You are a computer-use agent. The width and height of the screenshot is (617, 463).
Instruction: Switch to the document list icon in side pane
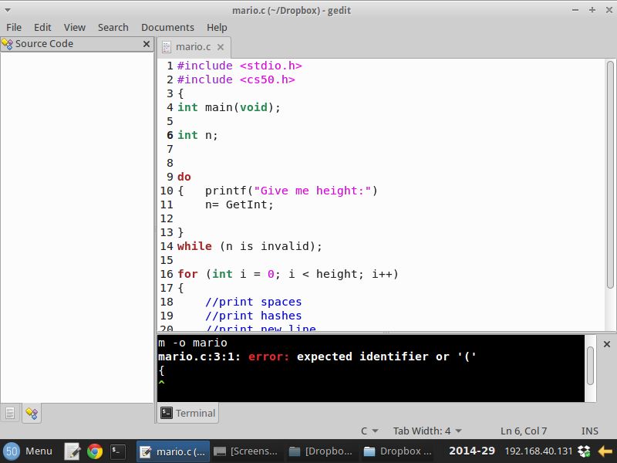point(10,412)
